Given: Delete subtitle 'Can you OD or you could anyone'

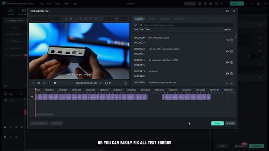Looking at the screenshot, I should (232, 51).
